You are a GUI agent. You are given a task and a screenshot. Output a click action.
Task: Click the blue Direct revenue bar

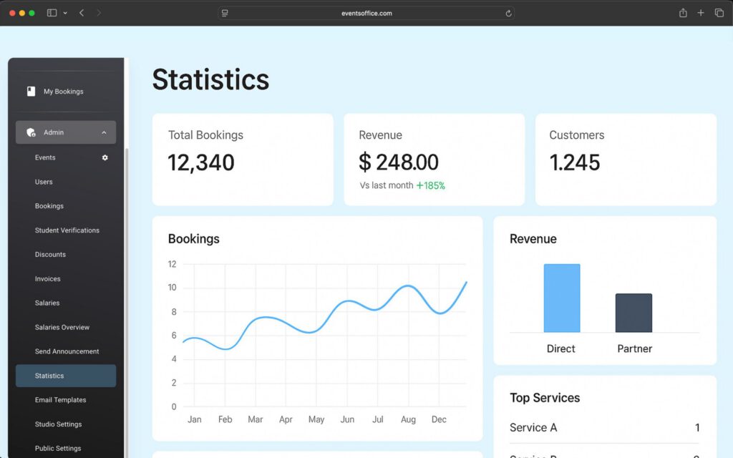point(561,297)
